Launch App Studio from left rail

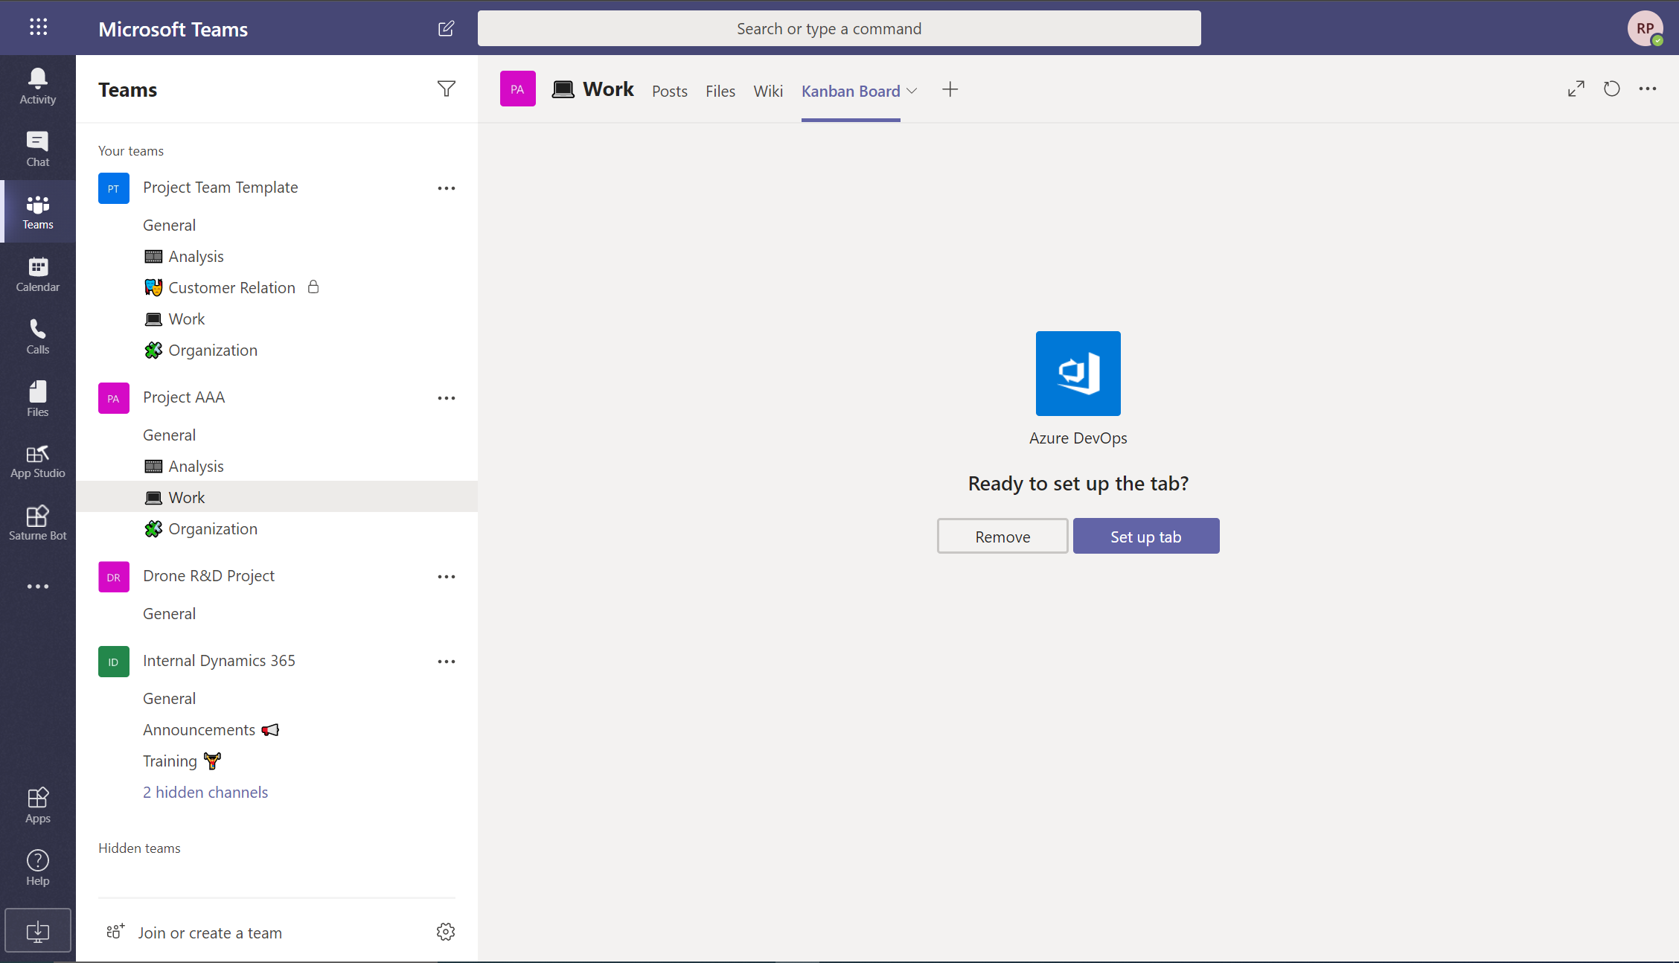[38, 461]
